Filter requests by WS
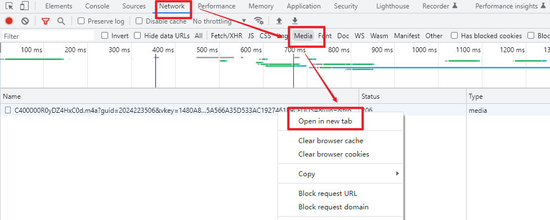 (360, 36)
